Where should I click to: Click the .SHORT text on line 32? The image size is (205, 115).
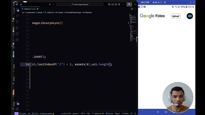(37, 57)
